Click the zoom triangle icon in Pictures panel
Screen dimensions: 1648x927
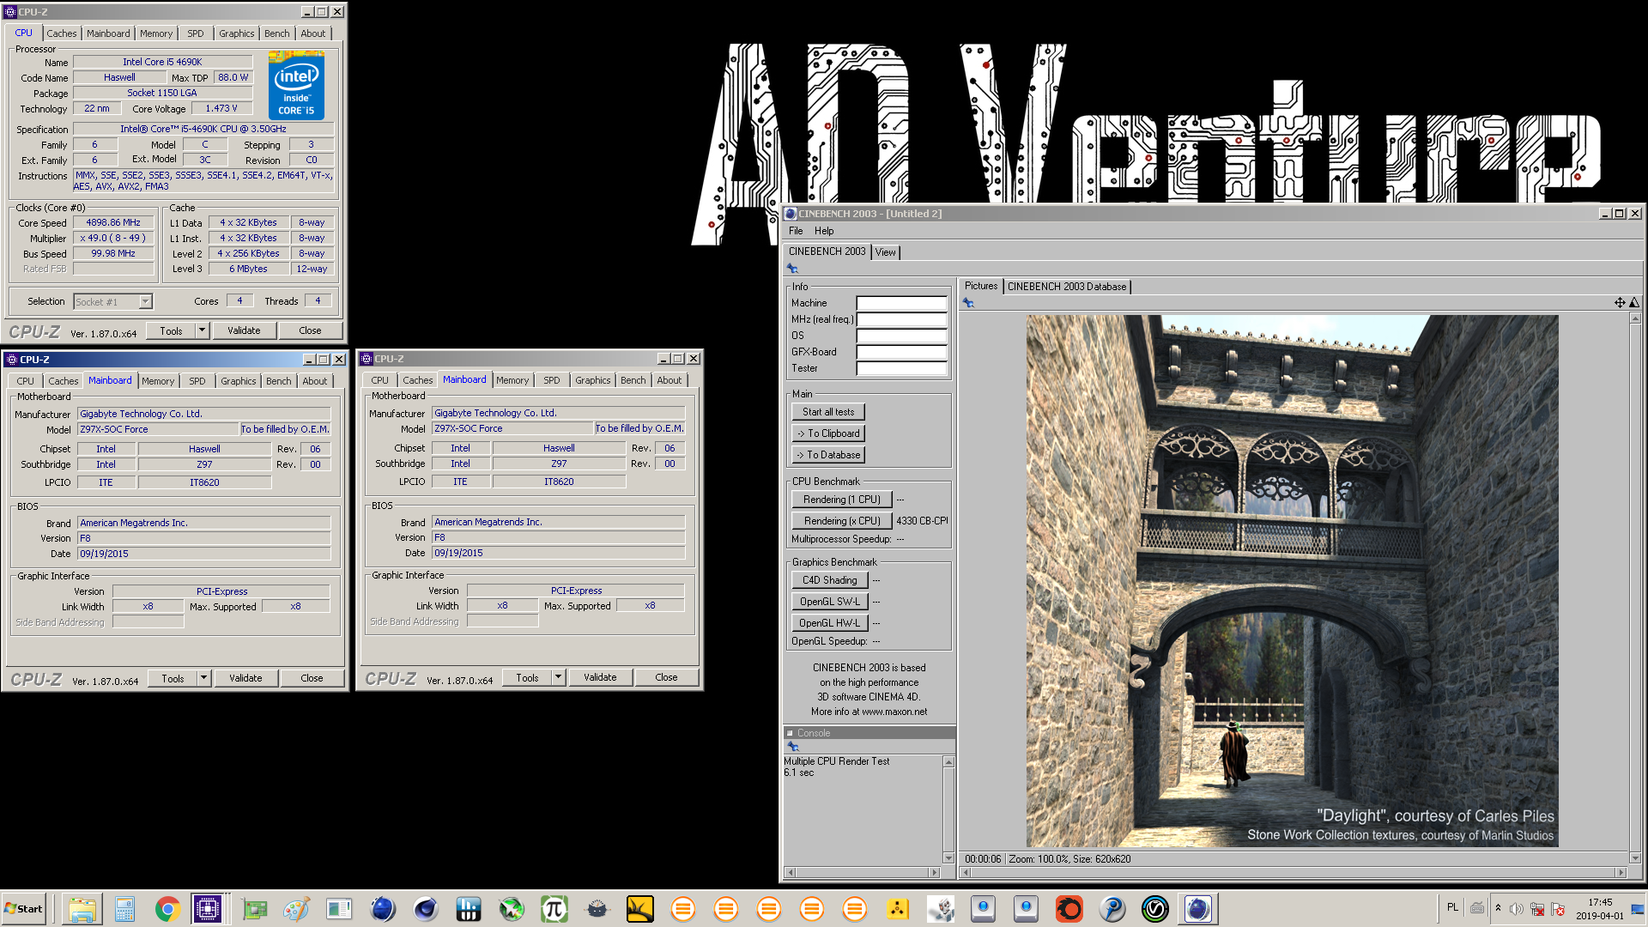pos(1634,302)
